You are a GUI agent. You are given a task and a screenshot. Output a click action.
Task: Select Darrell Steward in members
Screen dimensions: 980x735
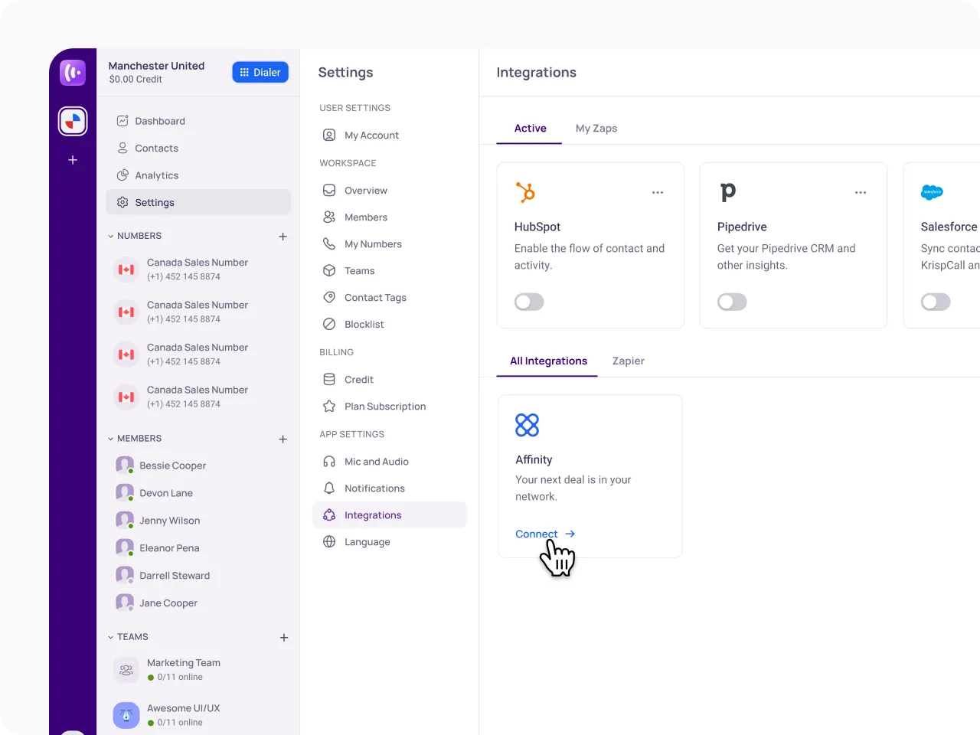[x=162, y=576]
